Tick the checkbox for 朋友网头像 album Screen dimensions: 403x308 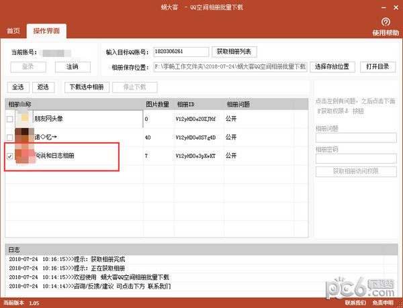point(10,119)
